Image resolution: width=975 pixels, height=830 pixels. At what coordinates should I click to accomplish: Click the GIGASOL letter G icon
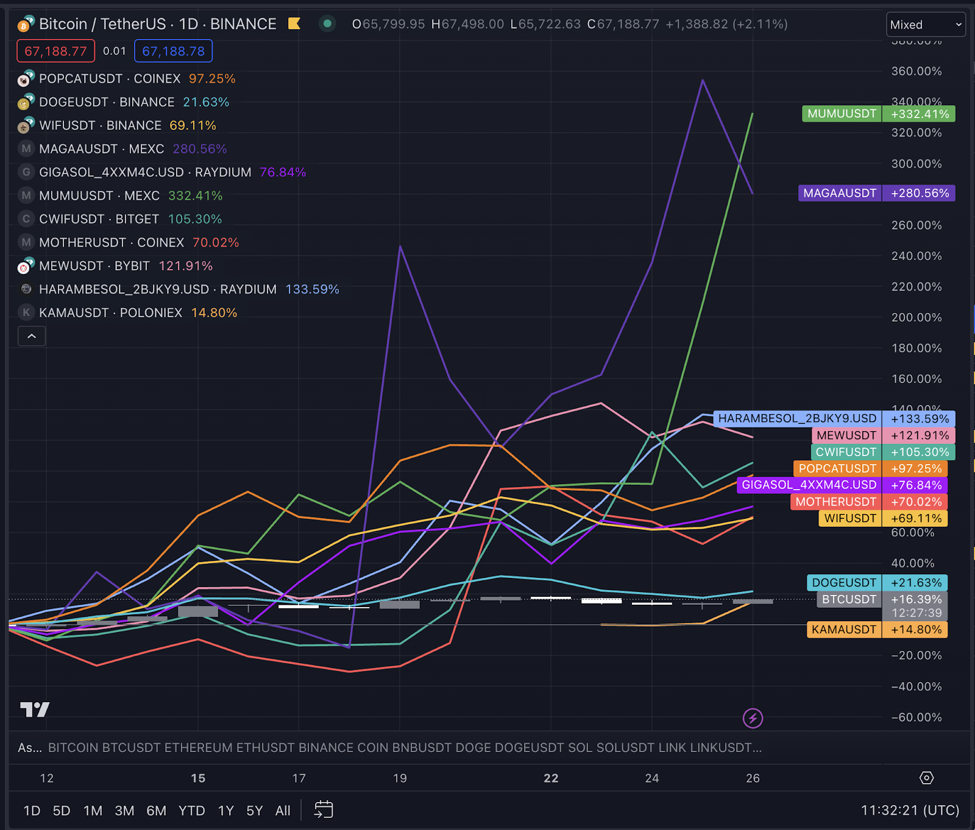(26, 172)
